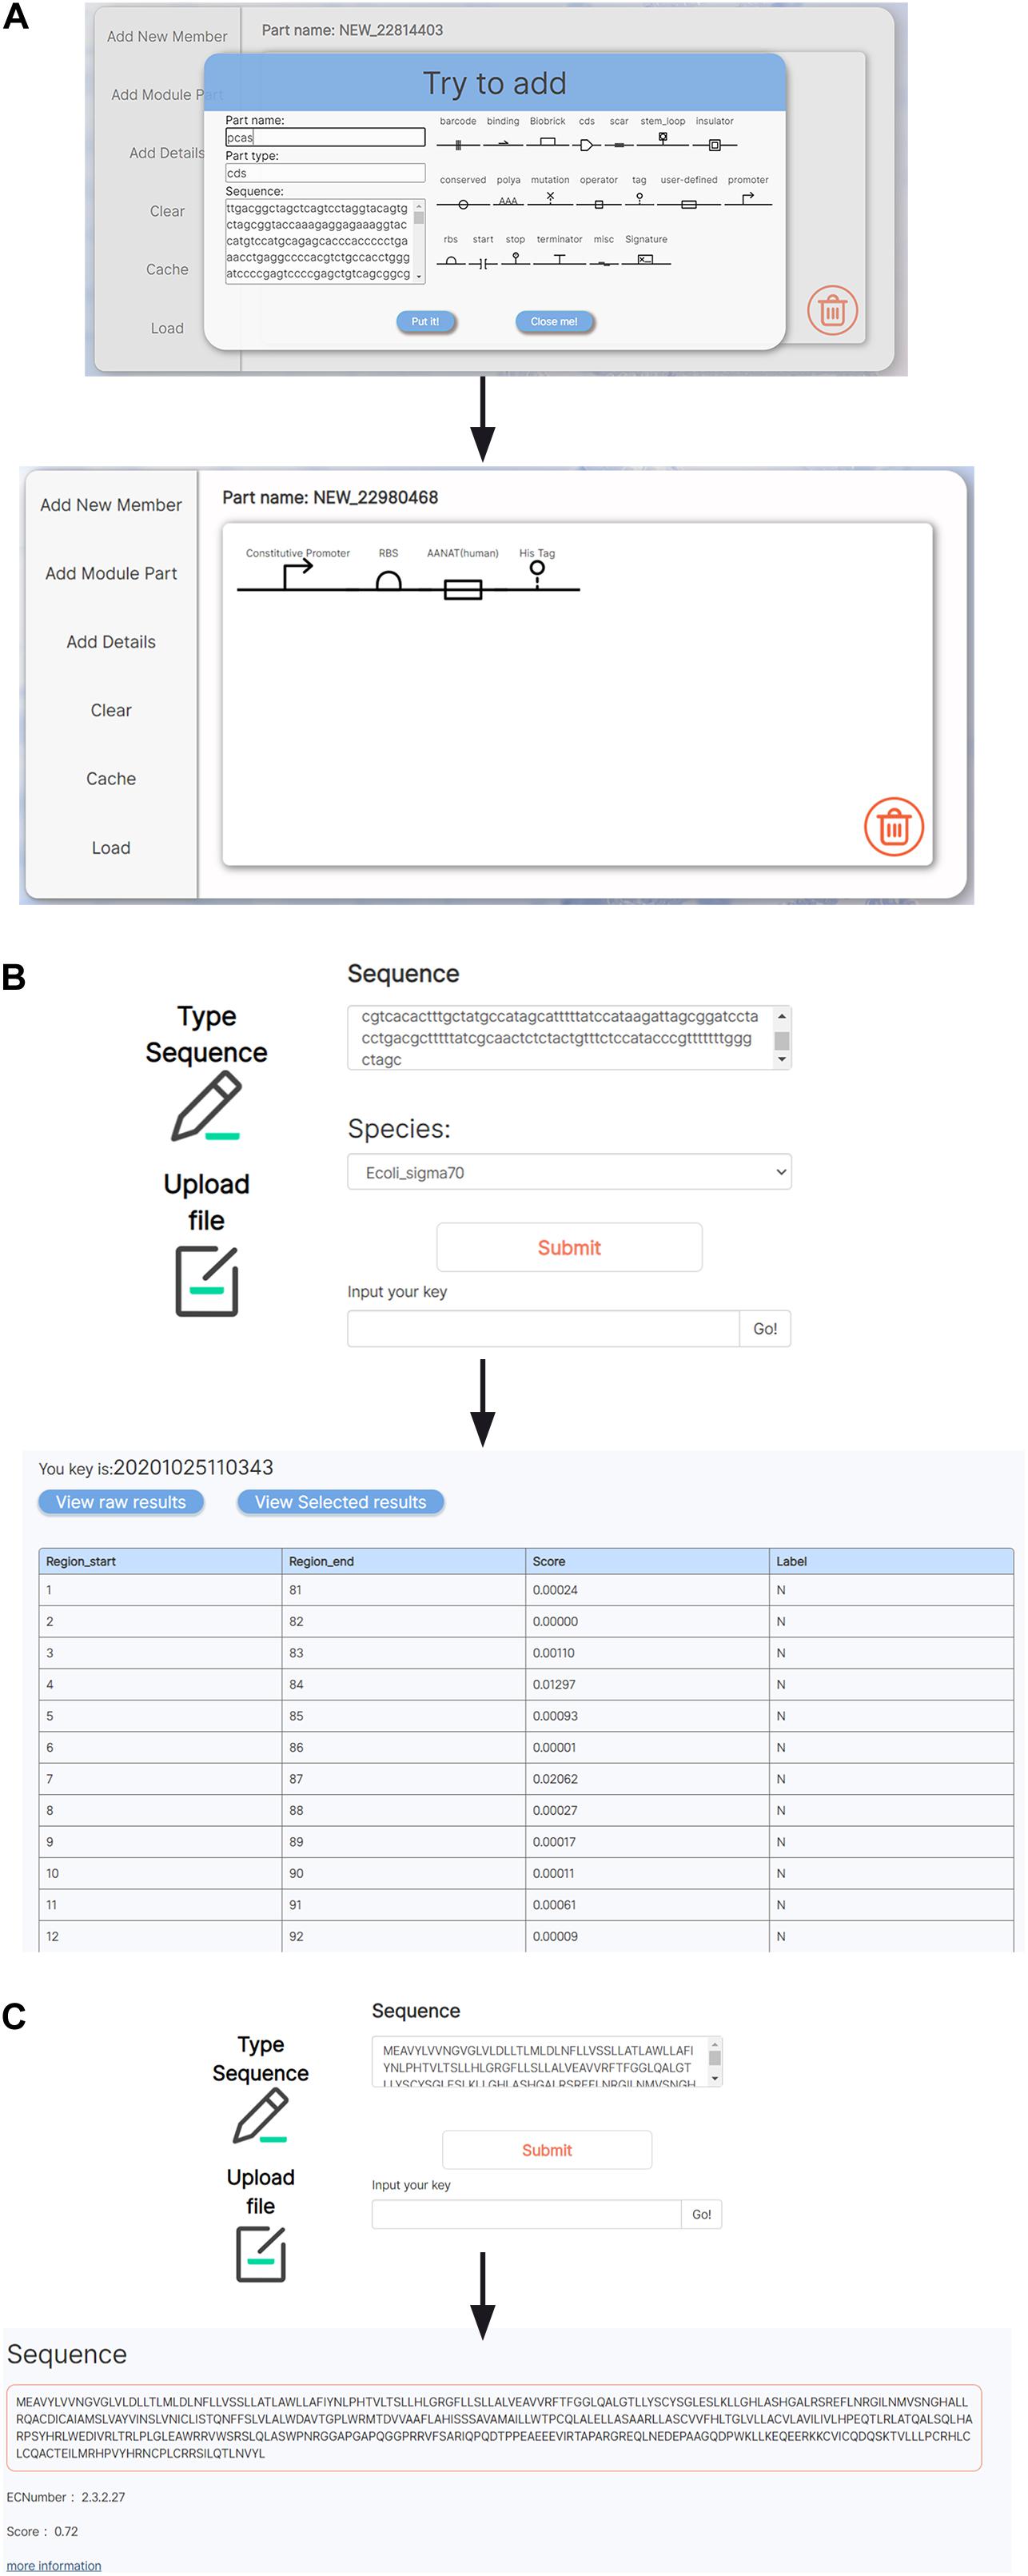
Task: Click Cache in NEW_22980468 panel
Action: (111, 779)
